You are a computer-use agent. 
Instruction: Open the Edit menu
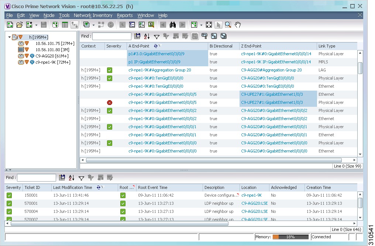pos(21,15)
